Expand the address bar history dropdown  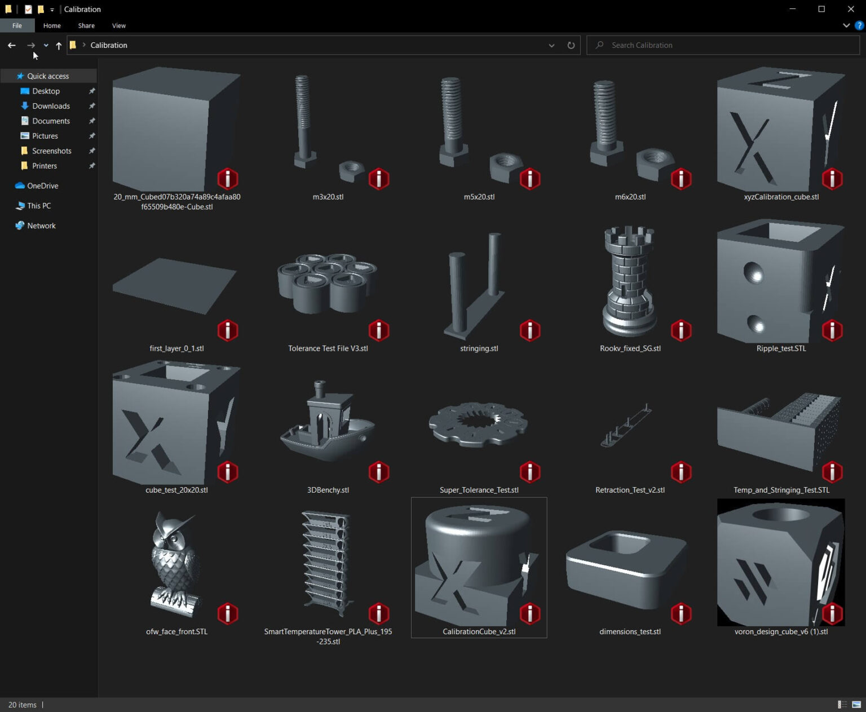point(551,45)
